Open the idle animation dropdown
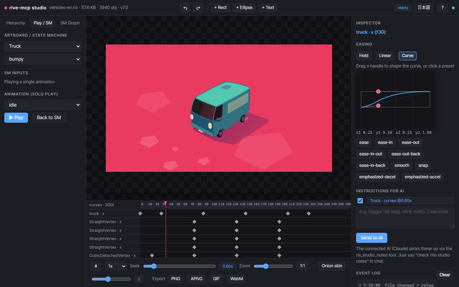 43,105
